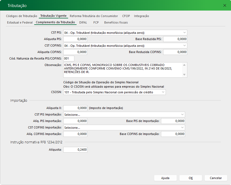Confirm with the OK button
Viewport: 231px width, 185px height.
pos(191,178)
